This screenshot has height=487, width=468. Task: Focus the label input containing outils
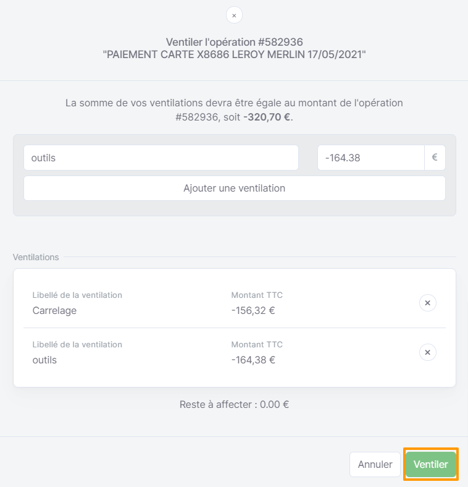161,158
